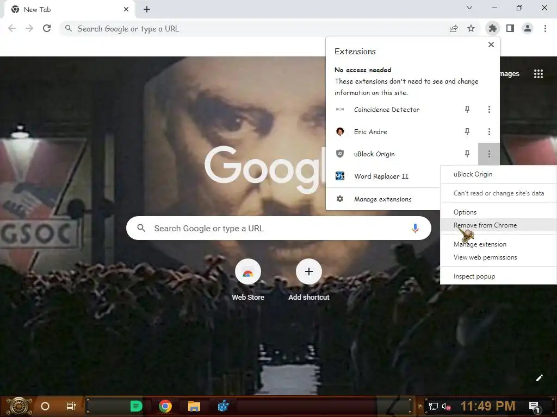Go back with the back arrow
The image size is (557, 417).
pyautogui.click(x=12, y=28)
